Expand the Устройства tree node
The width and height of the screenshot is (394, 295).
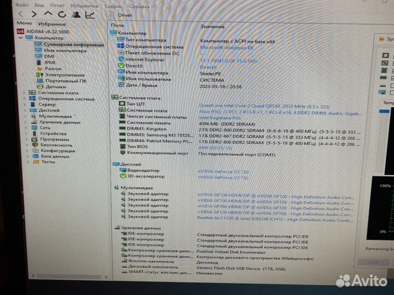pyautogui.click(x=27, y=133)
